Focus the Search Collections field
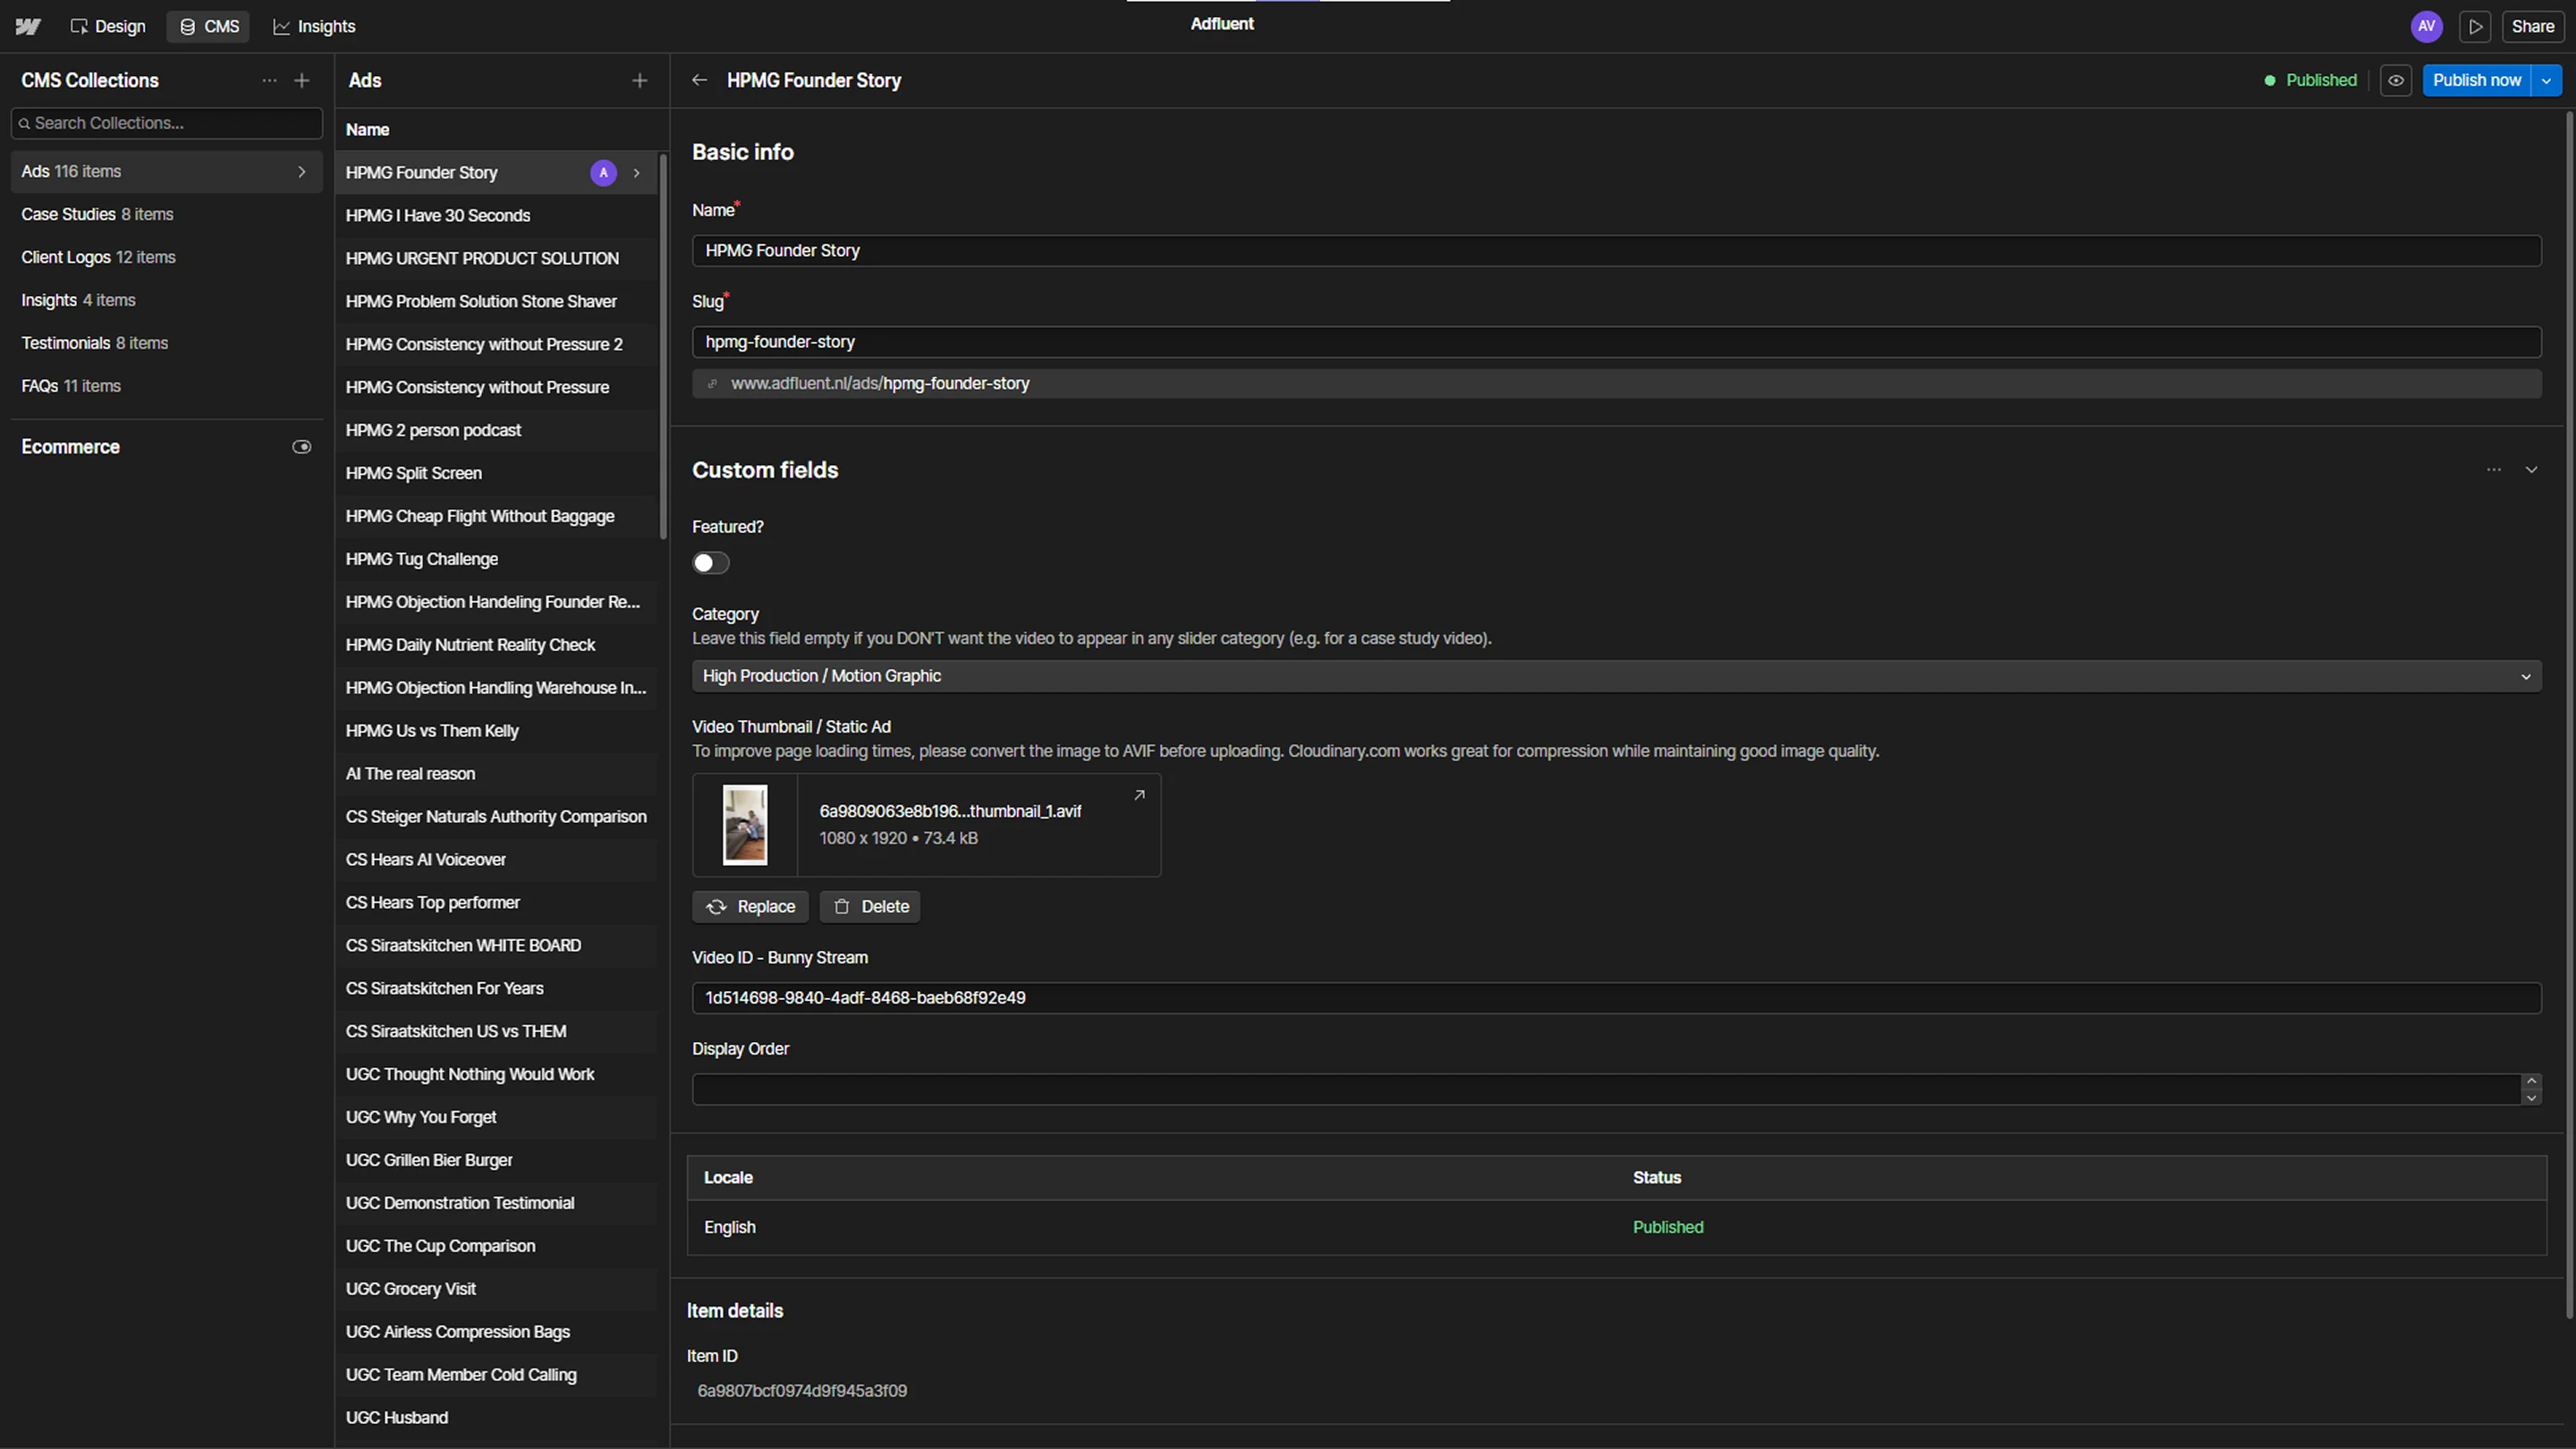2576x1449 pixels. (x=166, y=123)
